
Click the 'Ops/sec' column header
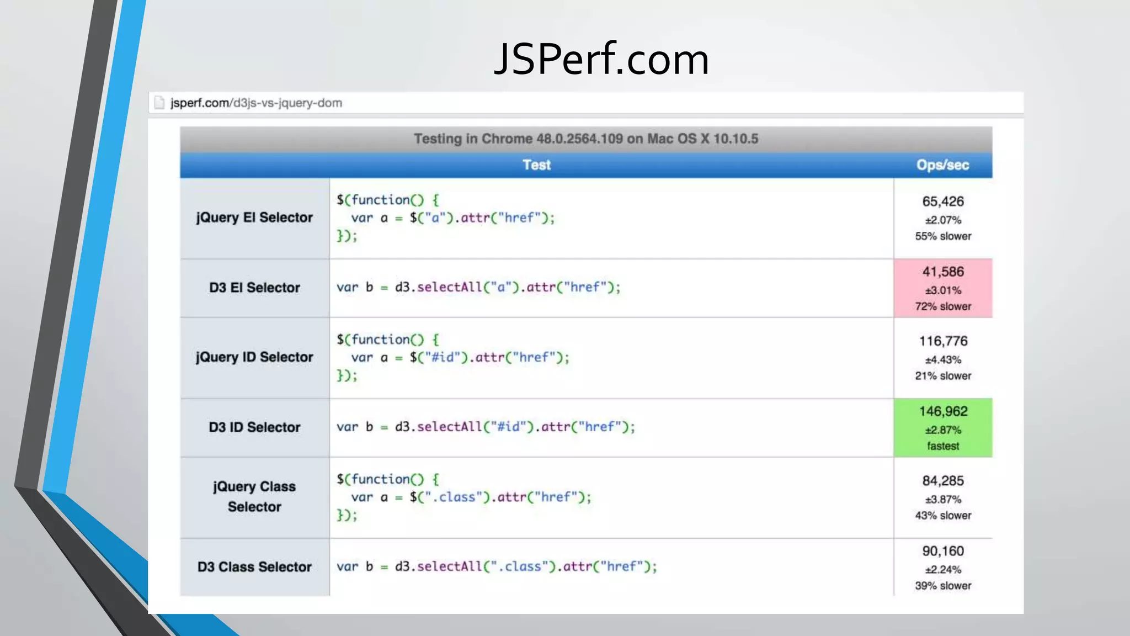click(942, 165)
